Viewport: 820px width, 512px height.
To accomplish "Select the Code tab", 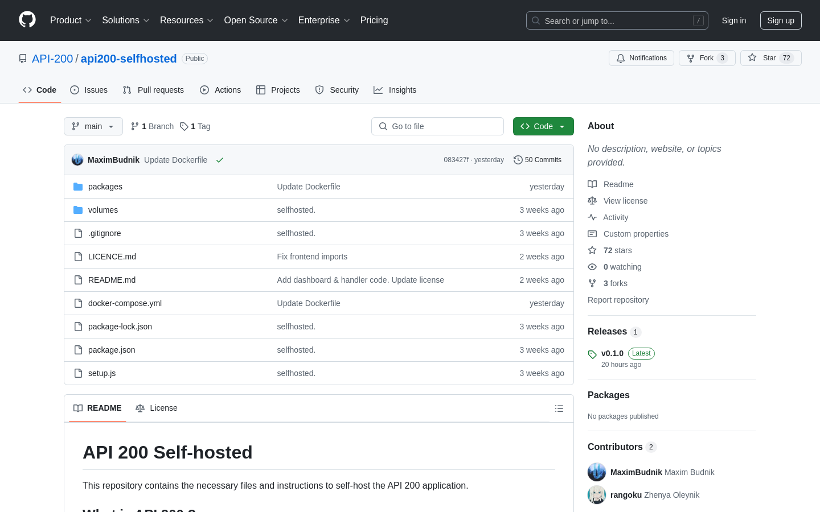I will click(40, 90).
